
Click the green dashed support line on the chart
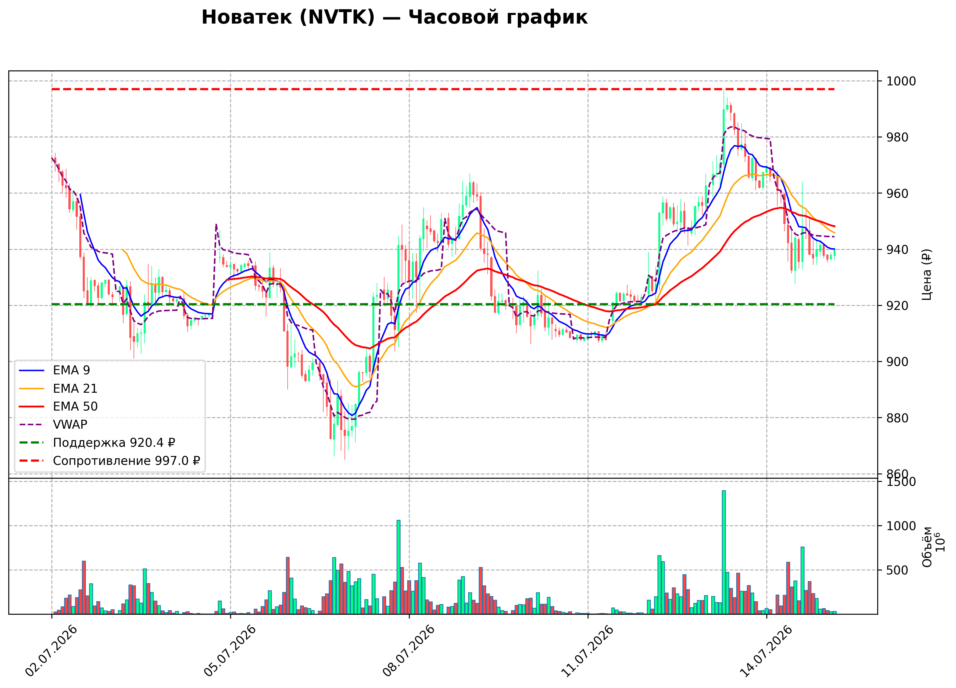pyautogui.click(x=443, y=304)
